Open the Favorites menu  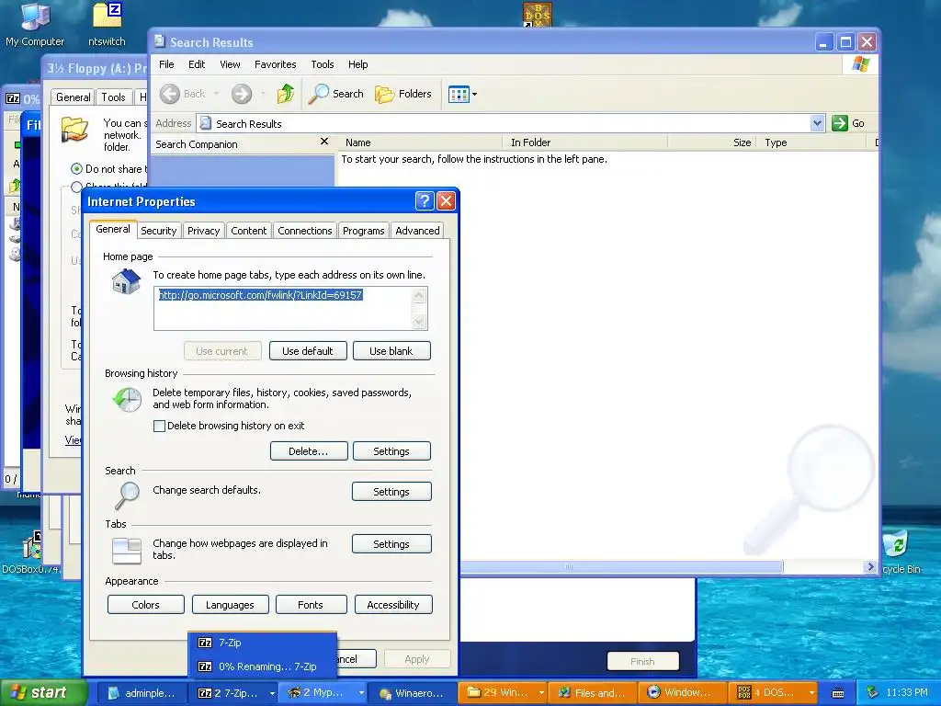coord(275,64)
